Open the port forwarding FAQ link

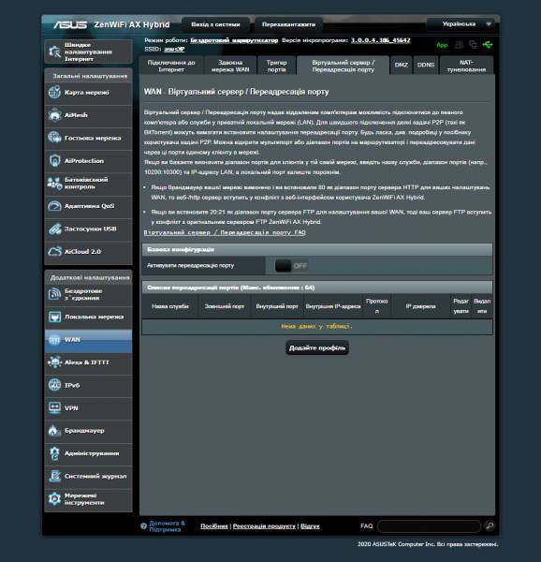click(225, 232)
